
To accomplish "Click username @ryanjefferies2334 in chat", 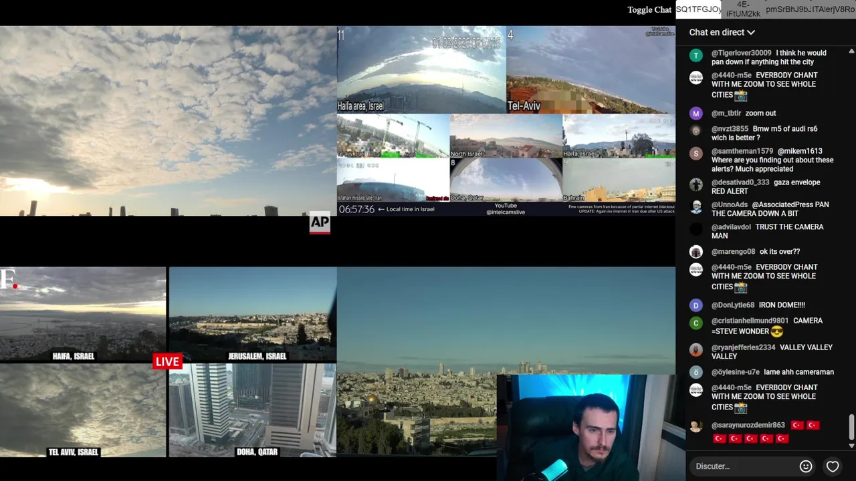I will (743, 347).
